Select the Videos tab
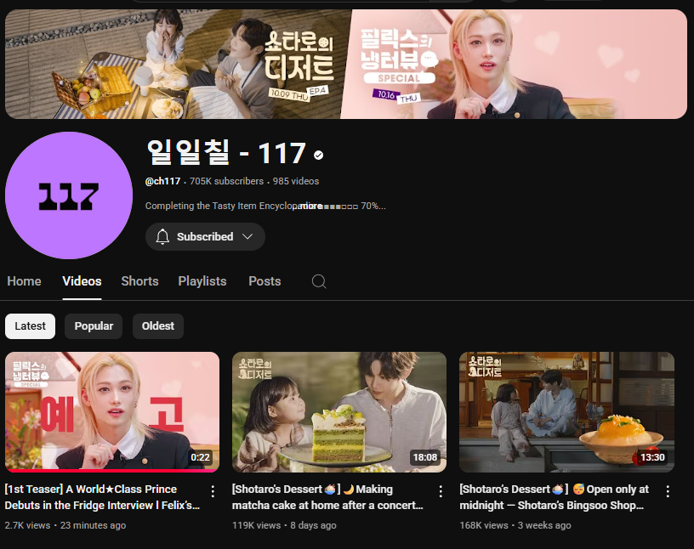This screenshot has width=694, height=549. (82, 281)
